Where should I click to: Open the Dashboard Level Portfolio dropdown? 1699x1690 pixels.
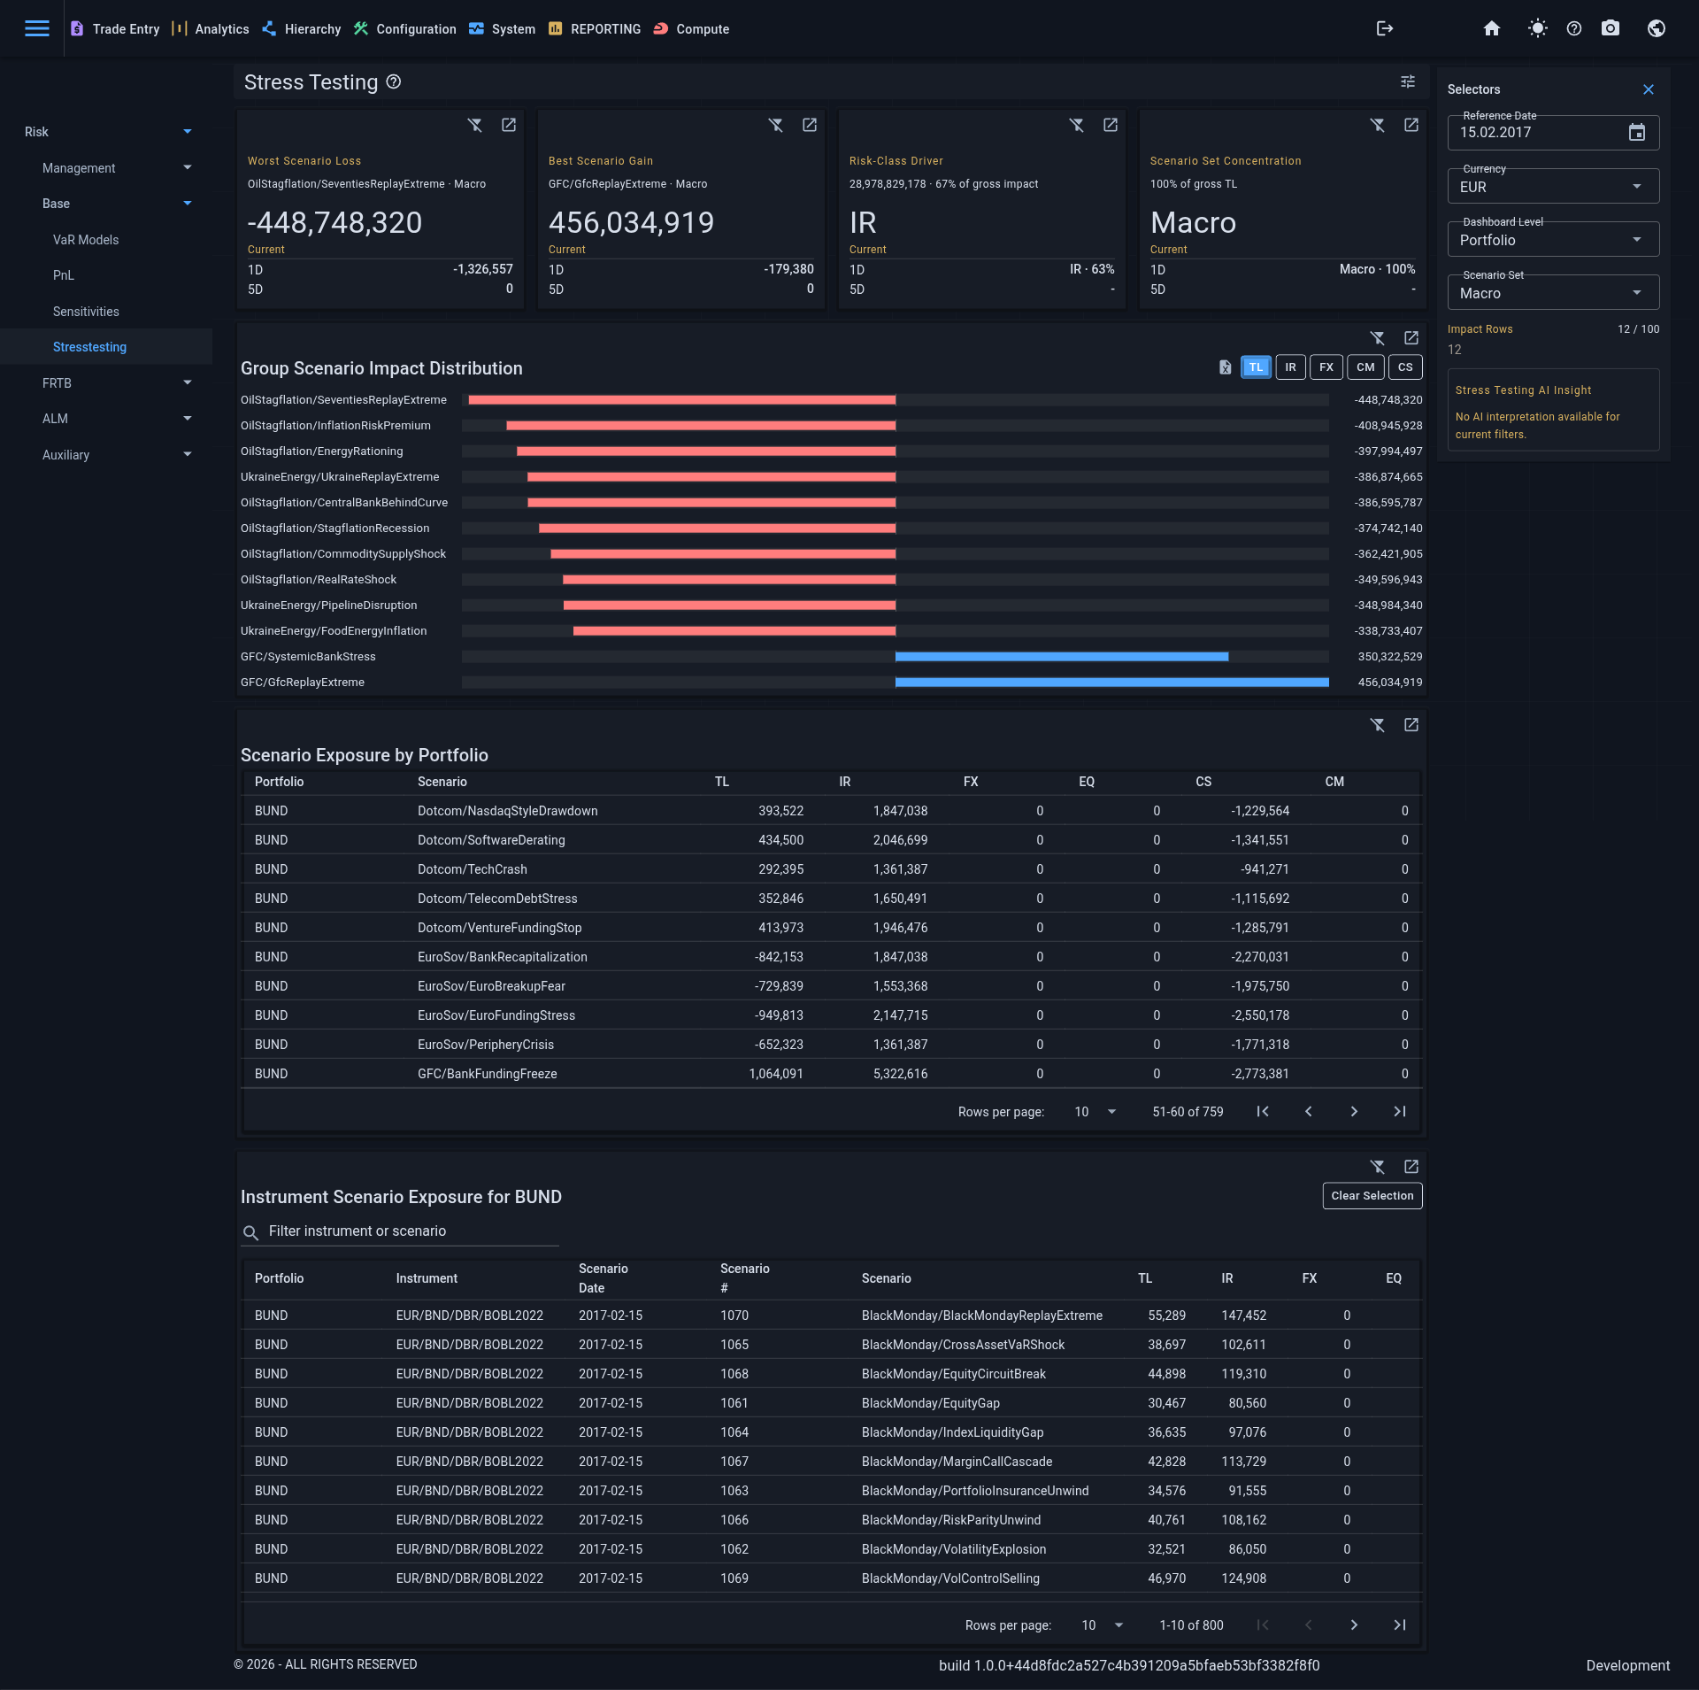pos(1553,240)
